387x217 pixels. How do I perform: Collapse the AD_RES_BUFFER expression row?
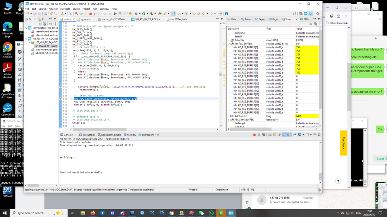(229, 44)
